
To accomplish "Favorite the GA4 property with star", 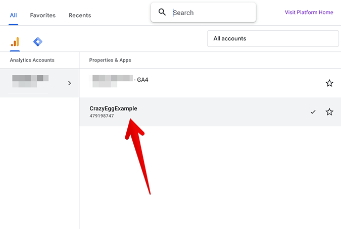I will (x=329, y=83).
